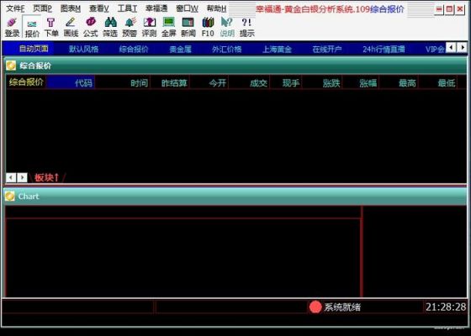Viewport: 471px width, 336px height.
Task: Sort by the 涨幅 column header
Action: click(368, 83)
